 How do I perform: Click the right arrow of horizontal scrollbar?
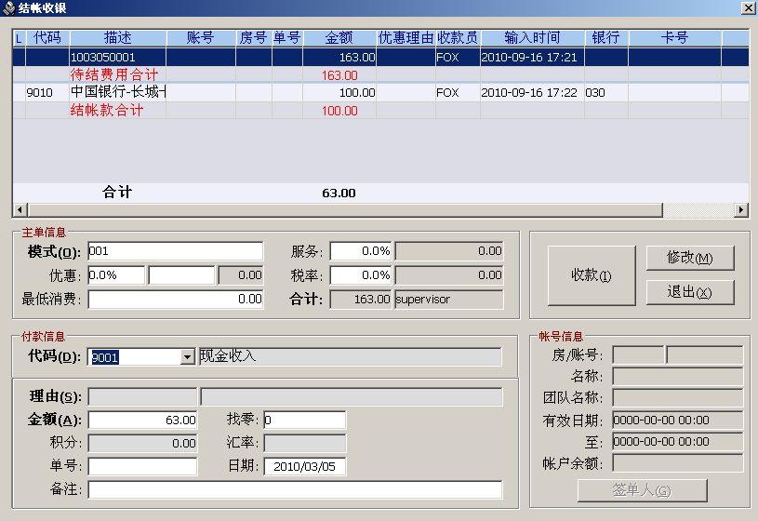point(741,210)
